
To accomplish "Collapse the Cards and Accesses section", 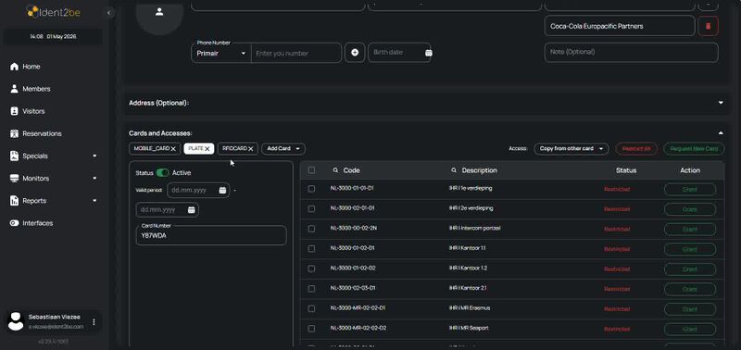I will click(721, 133).
